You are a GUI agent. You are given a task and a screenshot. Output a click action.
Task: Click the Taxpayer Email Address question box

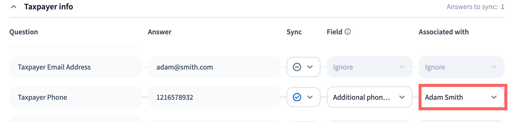coord(75,67)
